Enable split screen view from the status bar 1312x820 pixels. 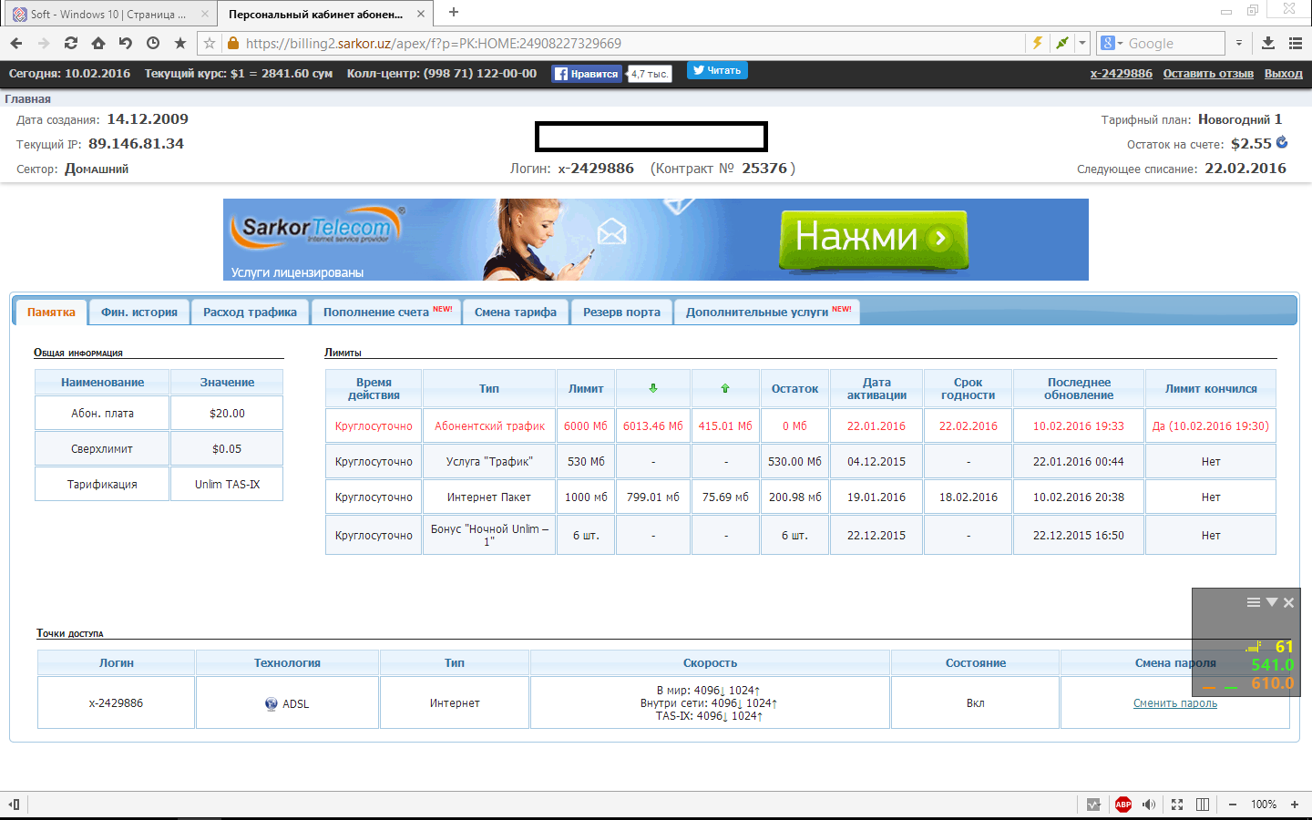pos(1203,805)
